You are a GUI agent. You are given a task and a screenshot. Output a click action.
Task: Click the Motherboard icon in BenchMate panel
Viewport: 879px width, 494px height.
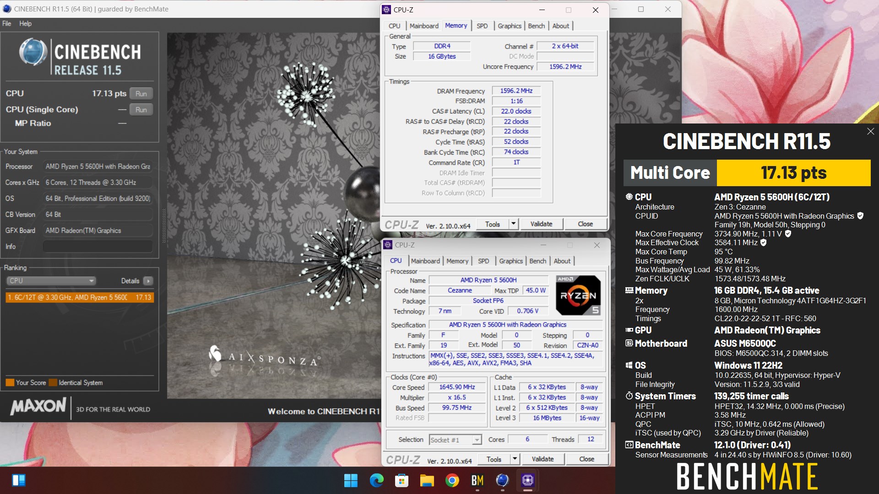coord(629,343)
